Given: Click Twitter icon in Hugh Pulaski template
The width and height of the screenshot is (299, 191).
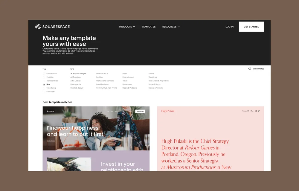Looking at the screenshot, I should pos(259,111).
